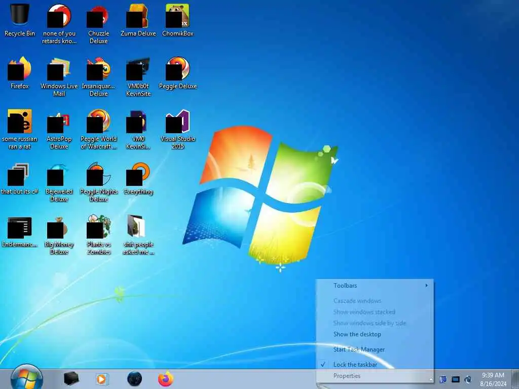Select the 'VM0 KevinSi...' desktop icon
Image resolution: width=519 pixels, height=389 pixels.
coord(138,129)
